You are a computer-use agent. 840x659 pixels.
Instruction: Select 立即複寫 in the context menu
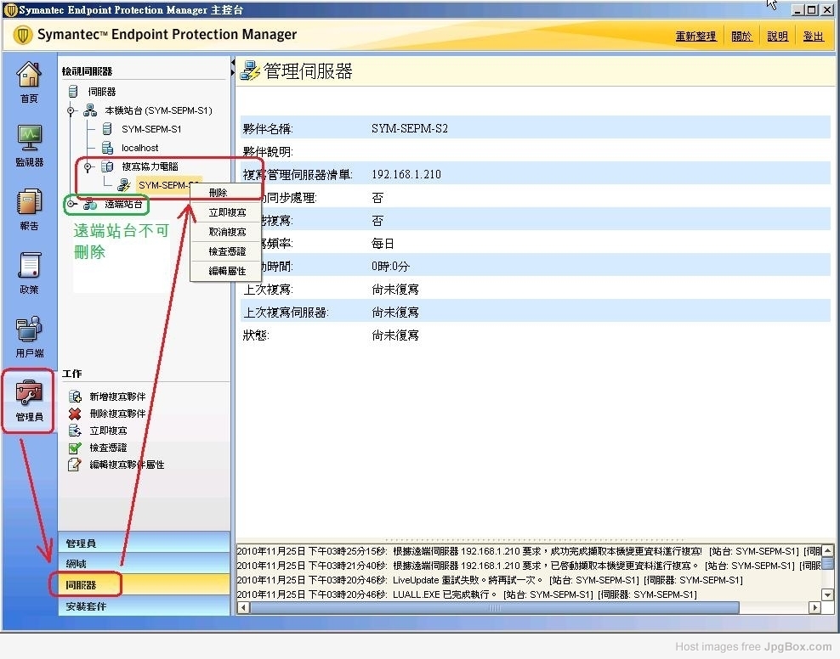click(227, 212)
